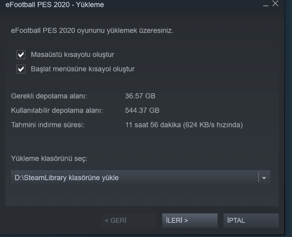Screen dimensions: 292x237
Task: Expand folder list using the down arrow
Action: [264, 178]
